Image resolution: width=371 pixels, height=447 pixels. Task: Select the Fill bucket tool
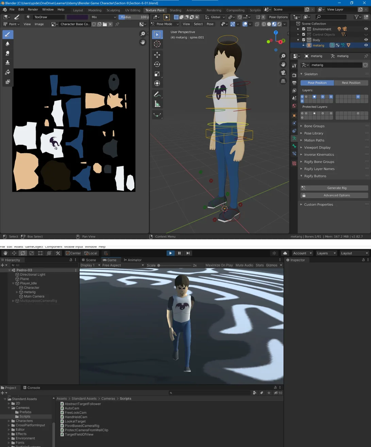coord(8,72)
